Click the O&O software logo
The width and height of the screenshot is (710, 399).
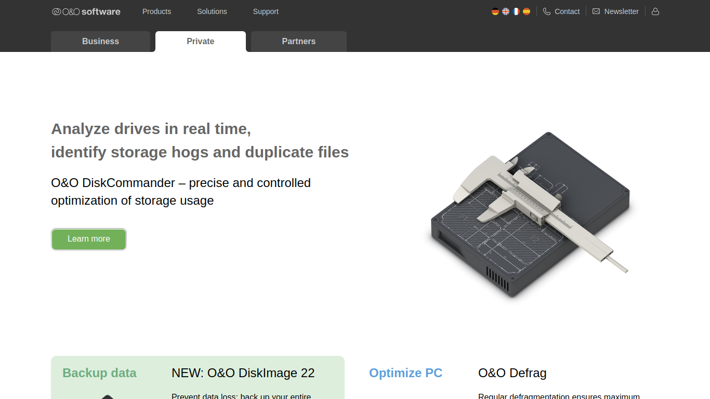(86, 11)
